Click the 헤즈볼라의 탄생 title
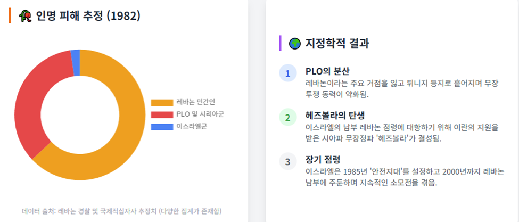The width and height of the screenshot is (519, 222). [x=335, y=116]
